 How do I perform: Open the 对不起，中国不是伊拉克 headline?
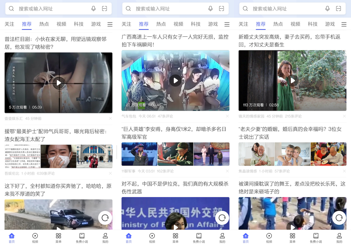click(175, 188)
